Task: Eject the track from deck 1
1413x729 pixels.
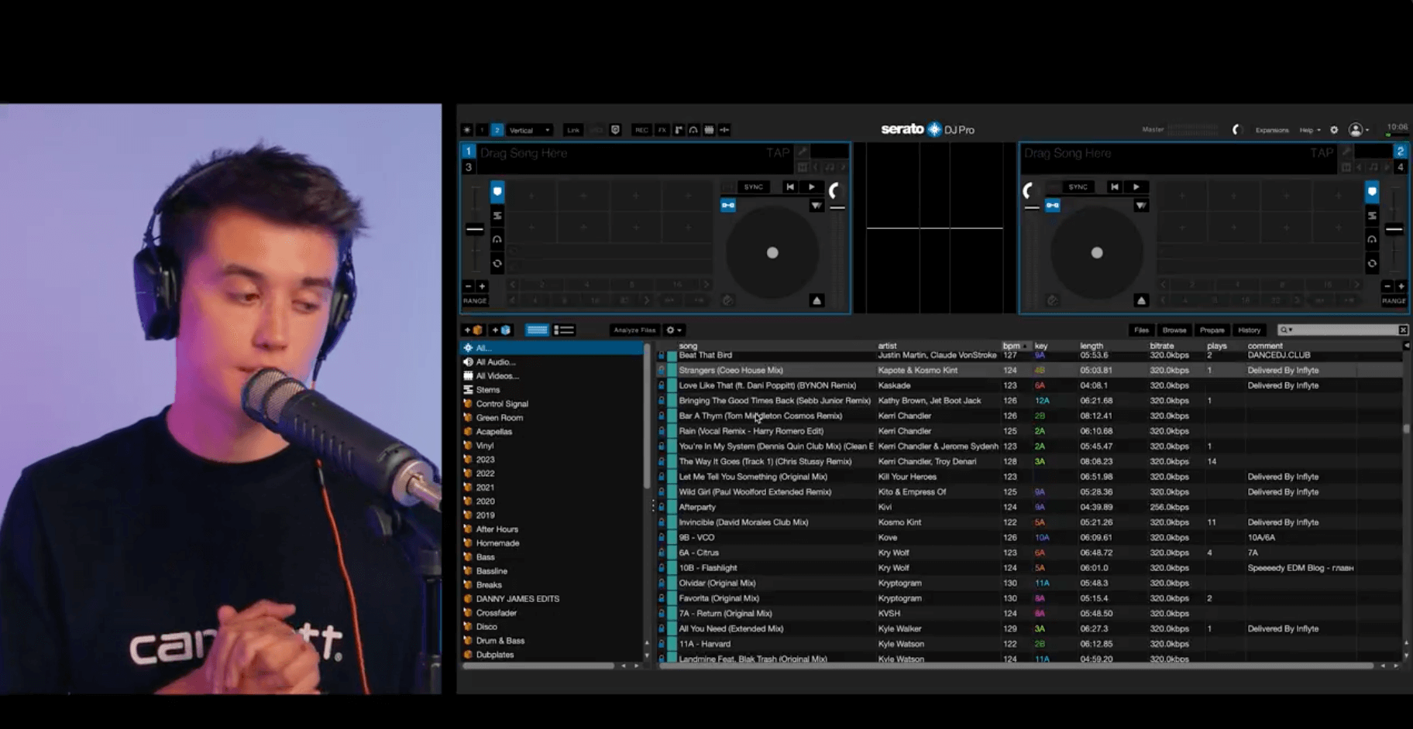Action: point(817,300)
